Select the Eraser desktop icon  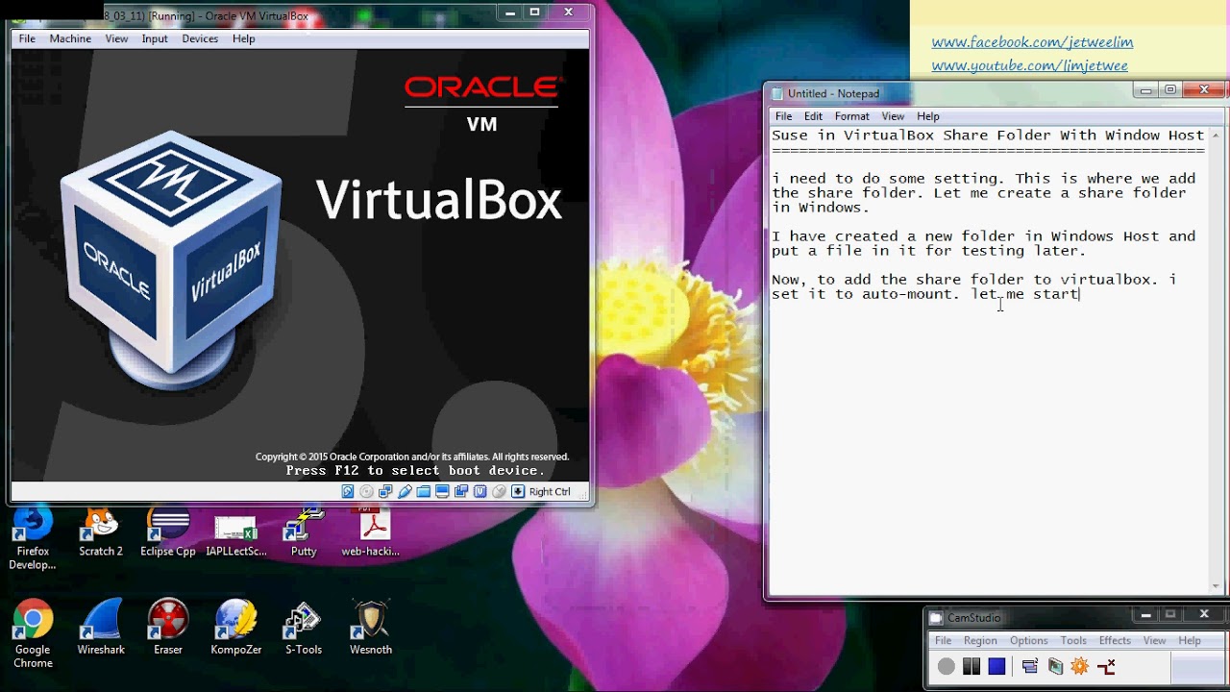tap(168, 628)
